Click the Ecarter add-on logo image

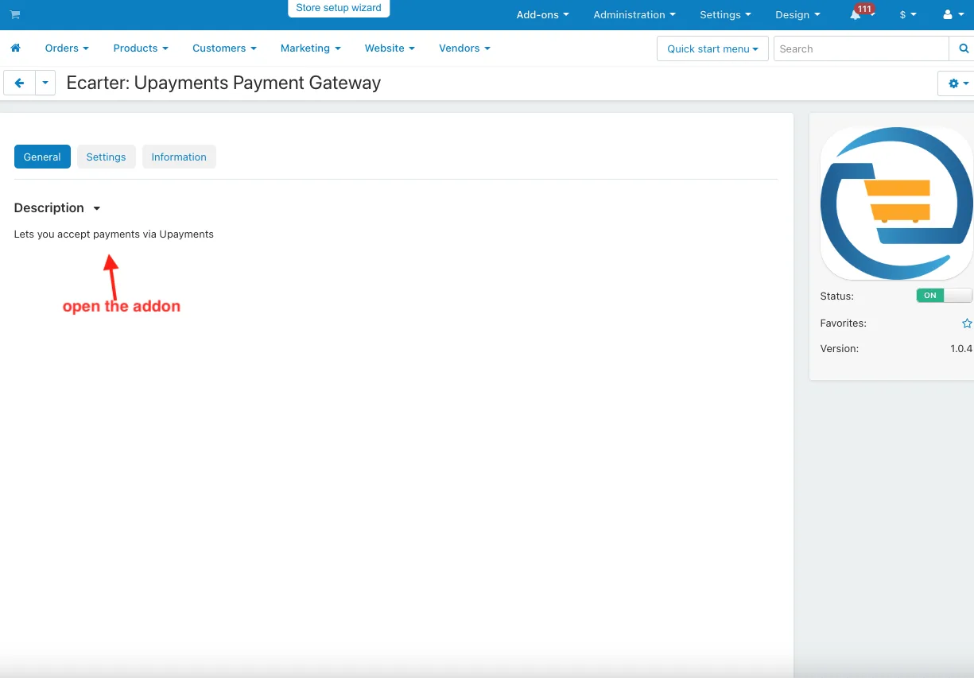coord(896,203)
